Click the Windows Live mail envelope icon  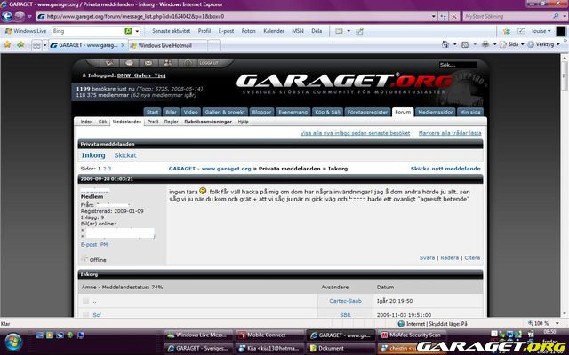click(x=339, y=31)
